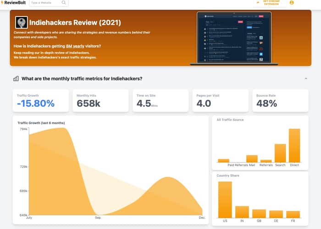The image size is (321, 229).
Task: Open the user account profile icon
Action: pos(292,3)
